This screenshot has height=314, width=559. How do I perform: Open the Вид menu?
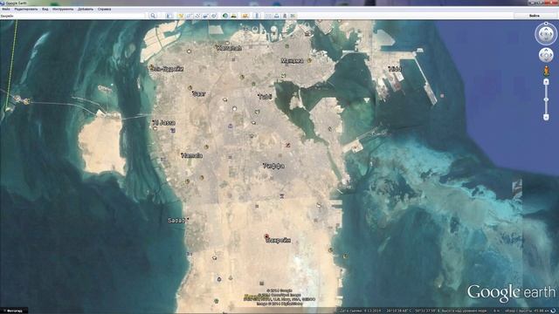[x=45, y=9]
